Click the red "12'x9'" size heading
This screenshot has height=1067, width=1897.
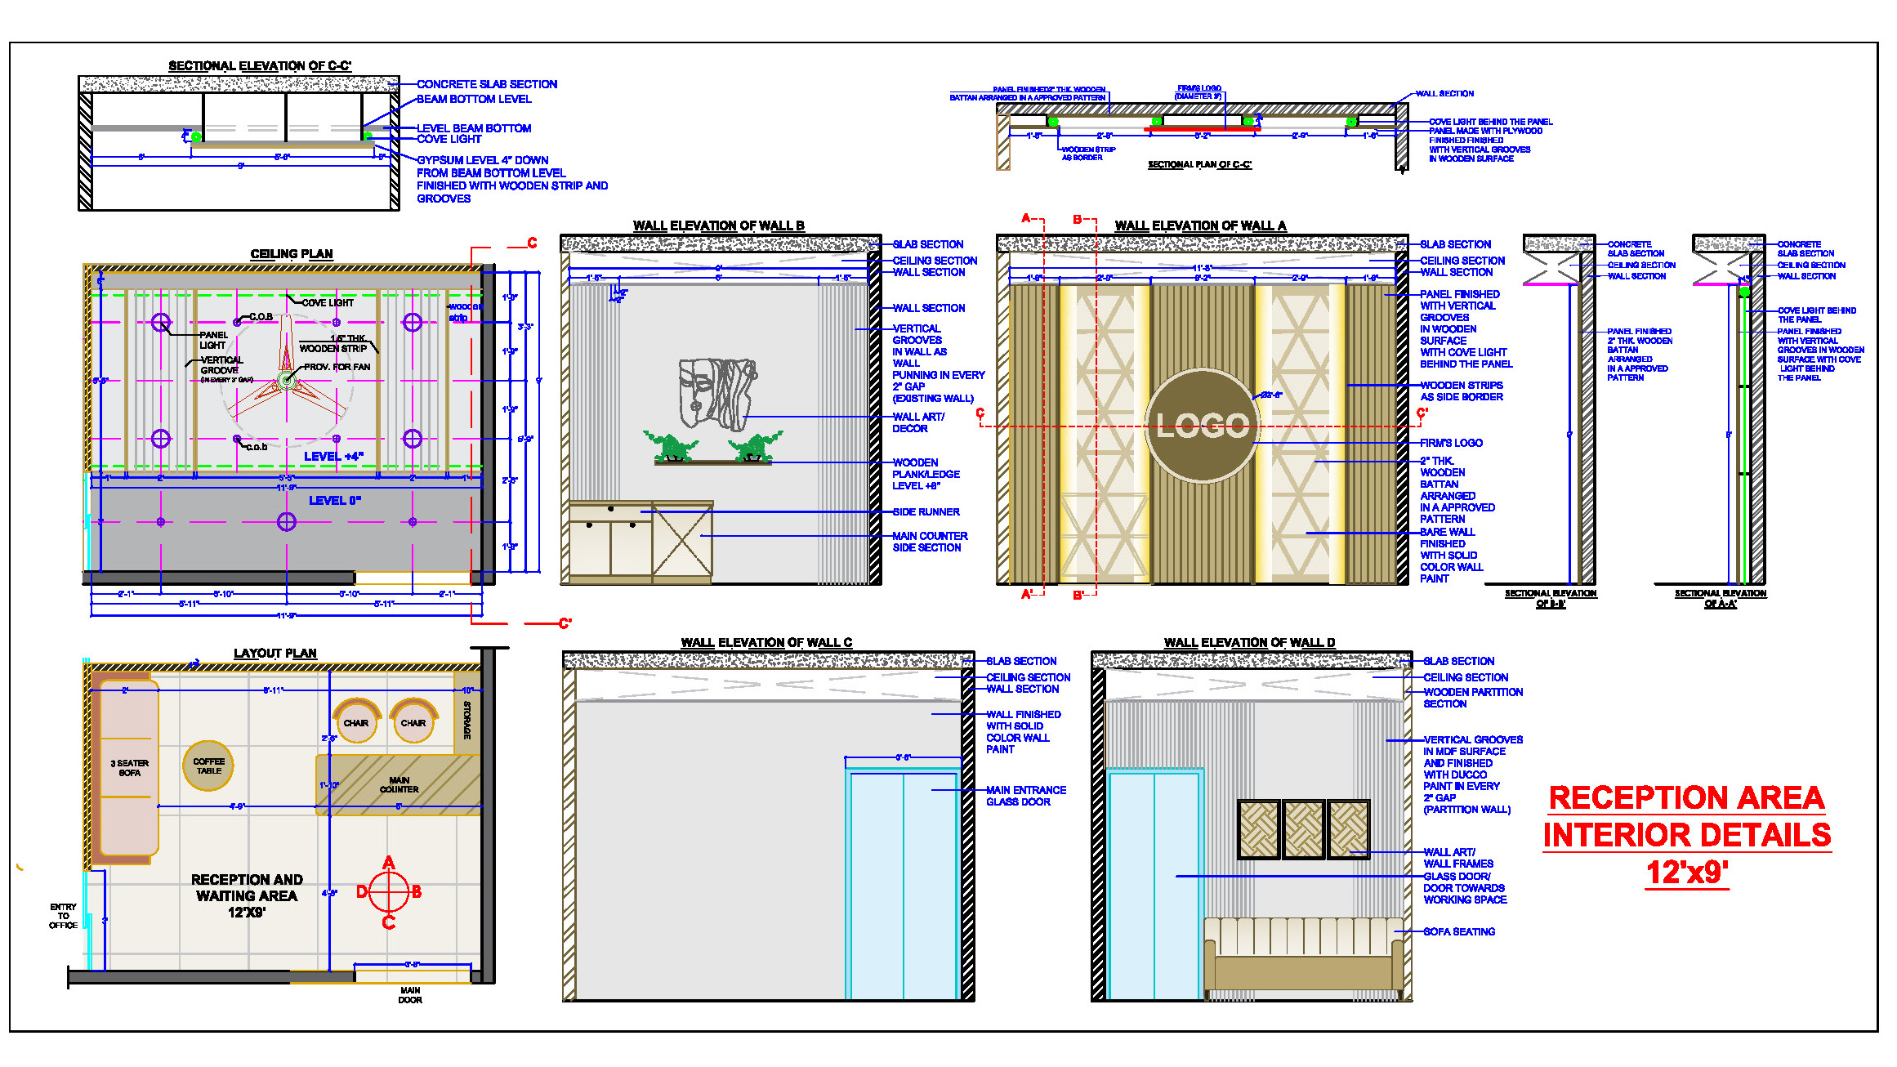coord(1686,873)
